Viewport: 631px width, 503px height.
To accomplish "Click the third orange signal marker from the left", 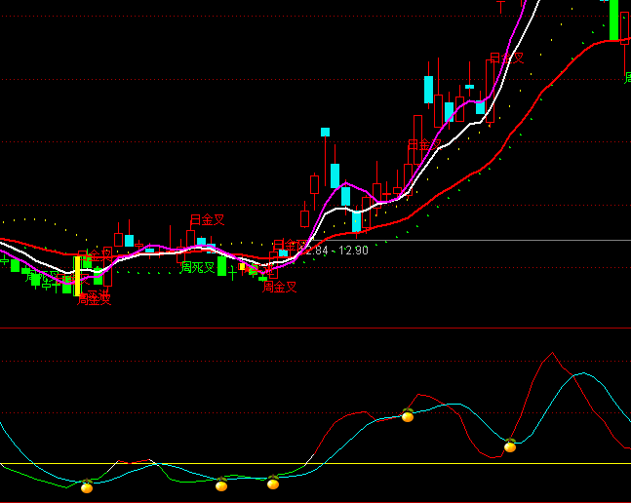I will (x=273, y=482).
